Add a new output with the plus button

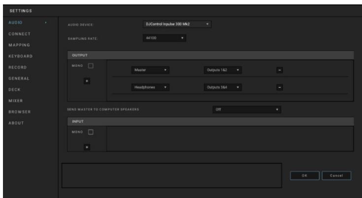click(x=87, y=81)
